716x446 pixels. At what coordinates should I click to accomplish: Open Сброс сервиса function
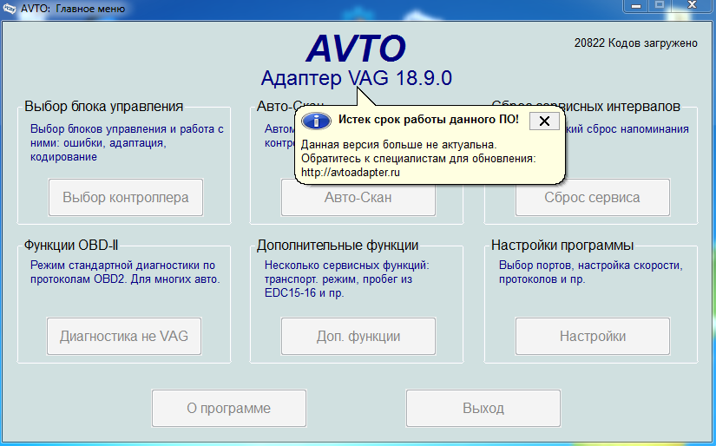tap(592, 197)
